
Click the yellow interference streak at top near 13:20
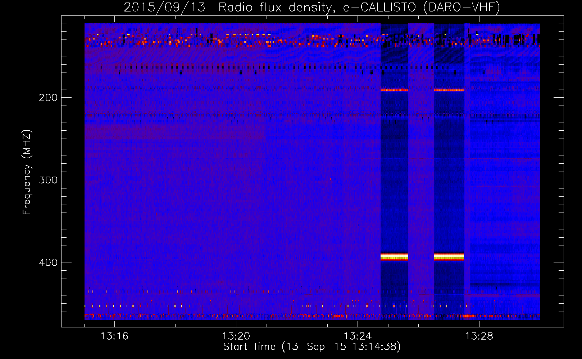click(248, 35)
